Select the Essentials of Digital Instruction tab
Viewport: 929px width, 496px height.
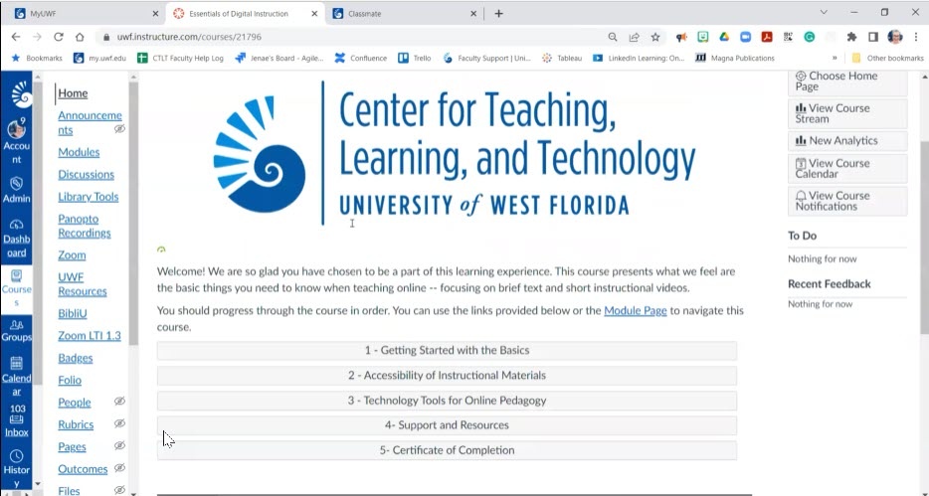click(x=244, y=13)
